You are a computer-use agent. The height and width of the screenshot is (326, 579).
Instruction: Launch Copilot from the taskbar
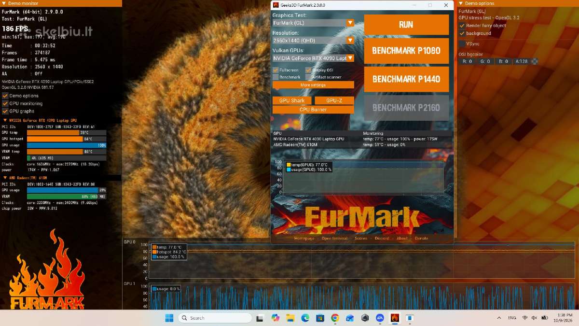[276, 318]
